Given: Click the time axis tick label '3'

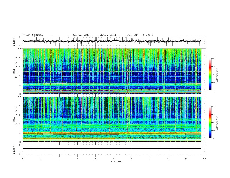Looking at the screenshot, I should tap(77, 159).
